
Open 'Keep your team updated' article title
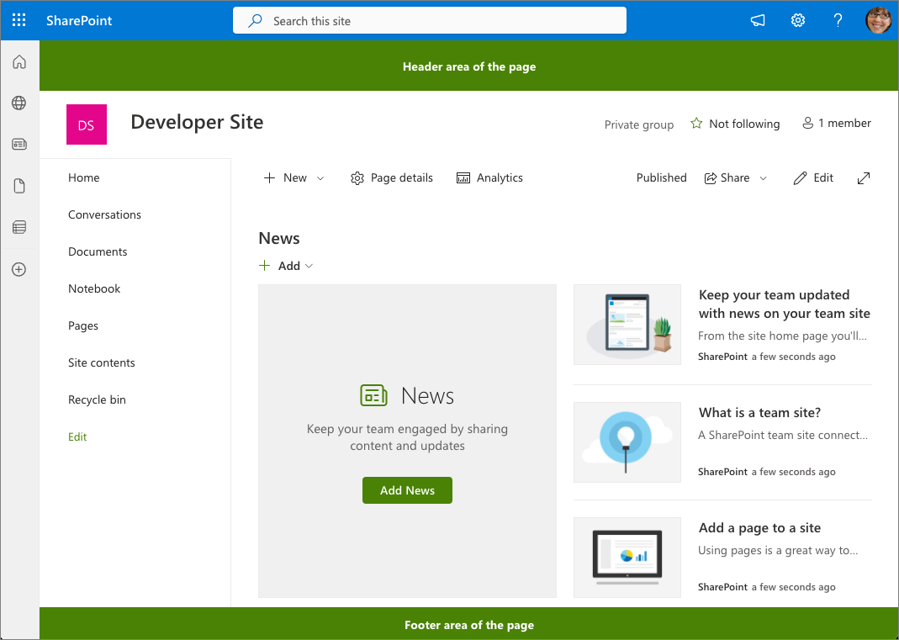(785, 304)
